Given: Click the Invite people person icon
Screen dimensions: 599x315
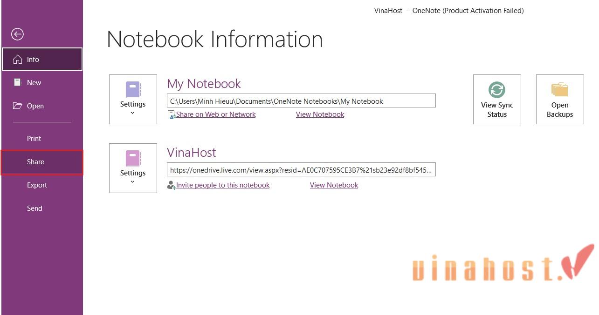Looking at the screenshot, I should coord(172,185).
